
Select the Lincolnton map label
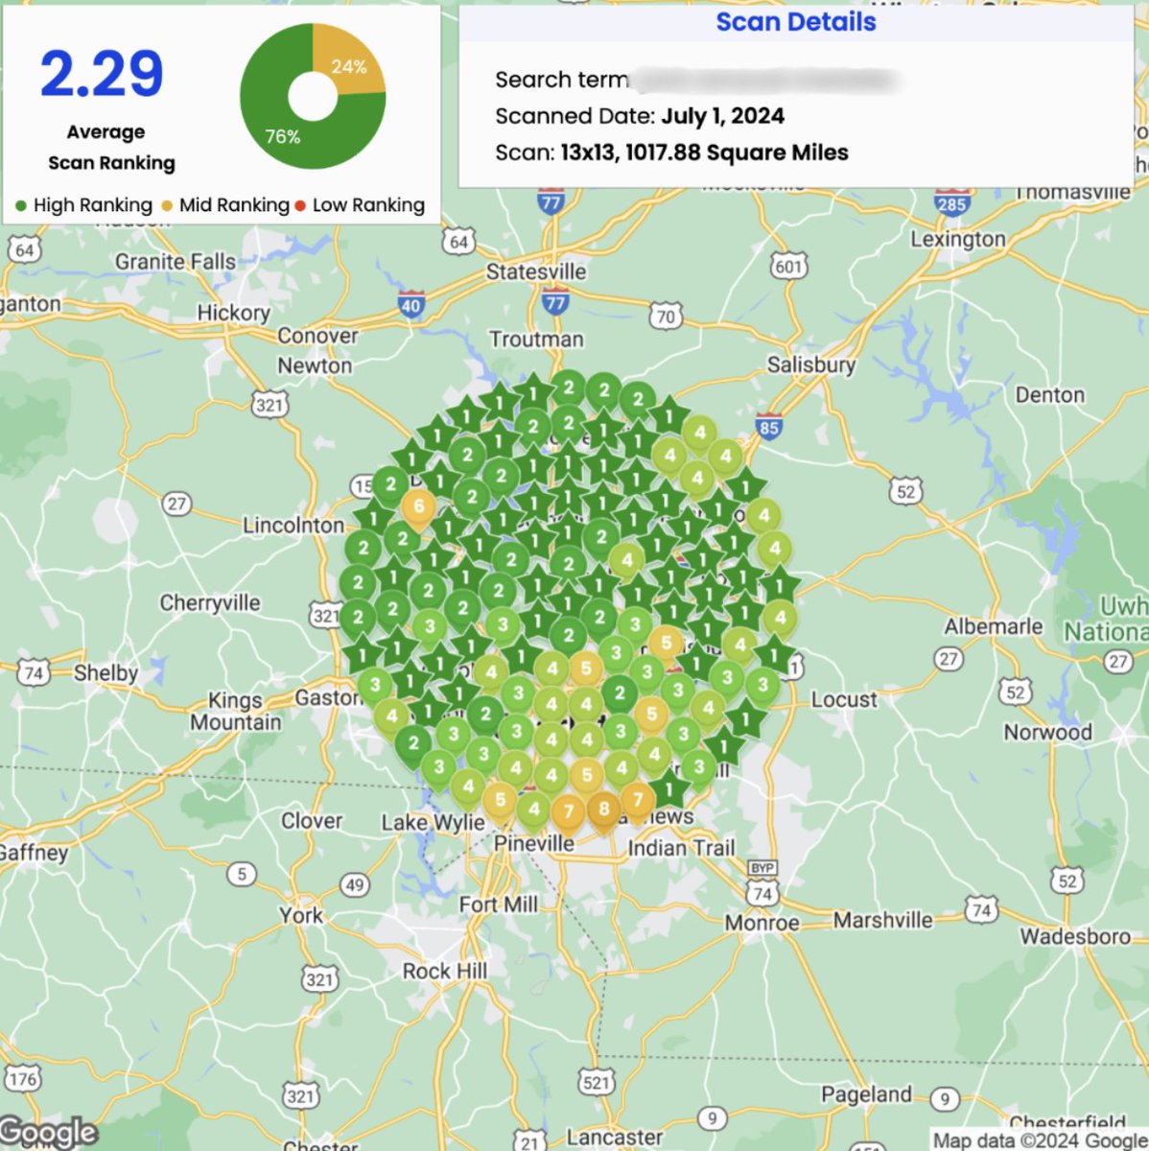click(293, 526)
